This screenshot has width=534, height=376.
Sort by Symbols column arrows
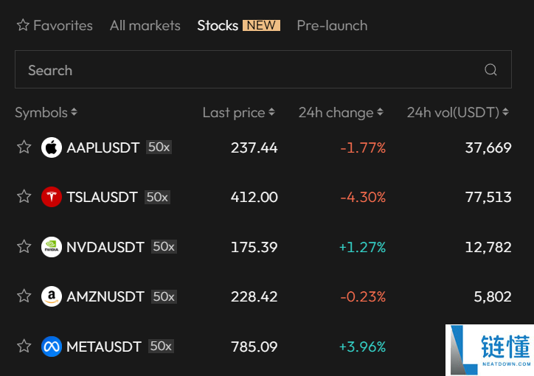(74, 112)
